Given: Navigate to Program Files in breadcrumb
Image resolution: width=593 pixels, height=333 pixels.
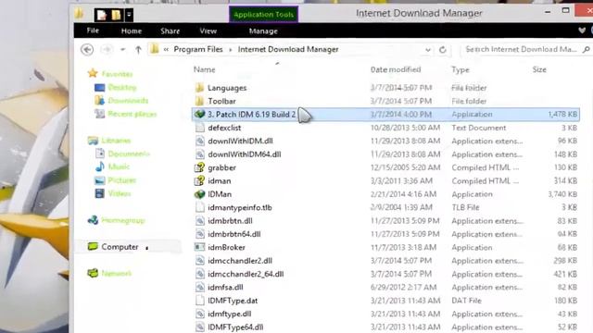Looking at the screenshot, I should click(x=198, y=49).
